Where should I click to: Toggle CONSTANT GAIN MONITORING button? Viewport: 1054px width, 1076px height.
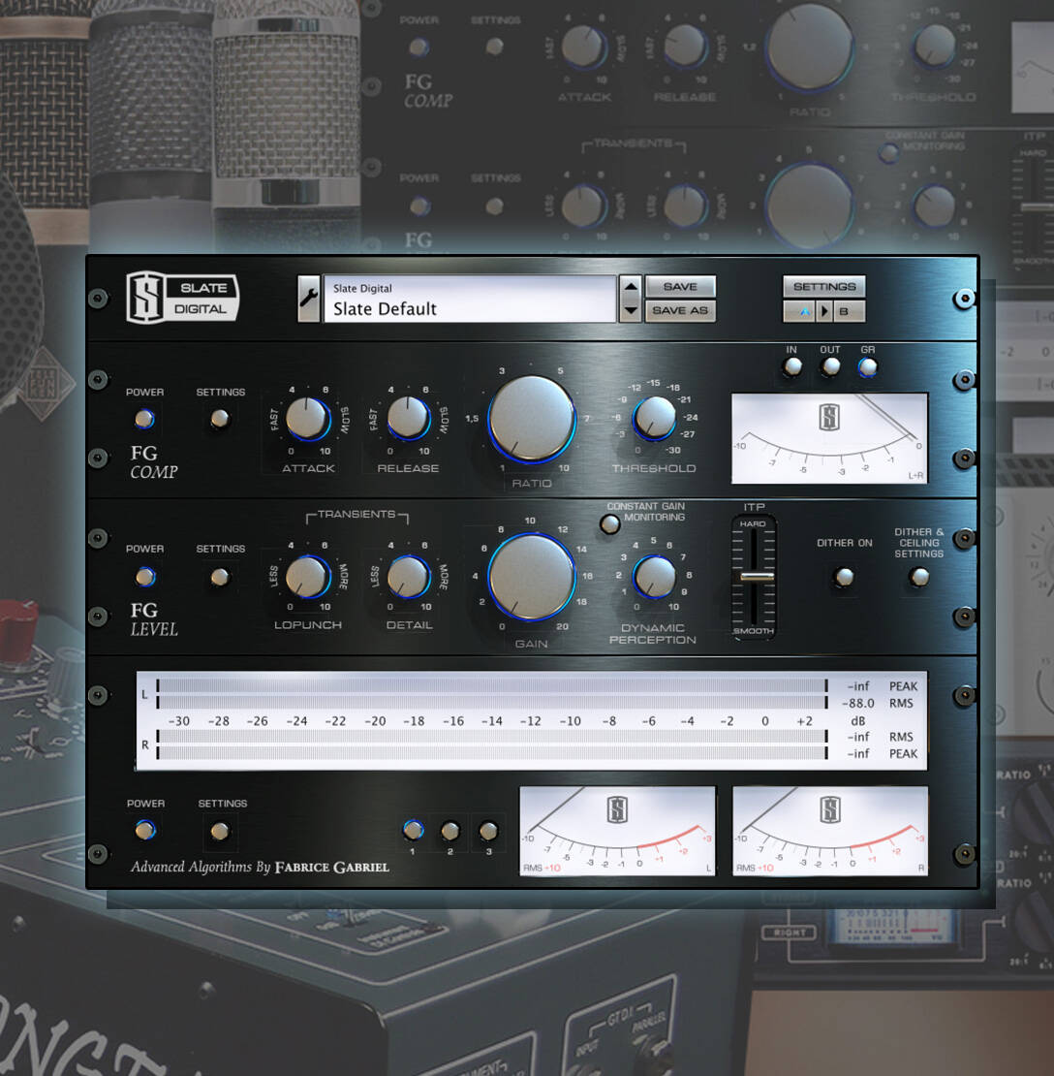click(609, 525)
